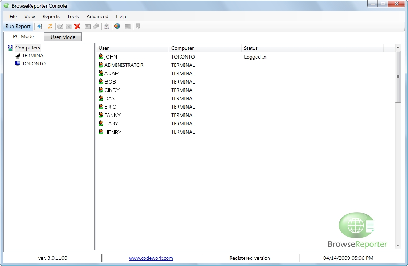Select TERMINAL in the computers tree
Viewport: 408px width, 266px height.
34,56
